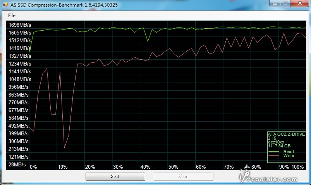Click the 956MB/s axis label
This screenshot has height=185, width=311.
click(19, 87)
